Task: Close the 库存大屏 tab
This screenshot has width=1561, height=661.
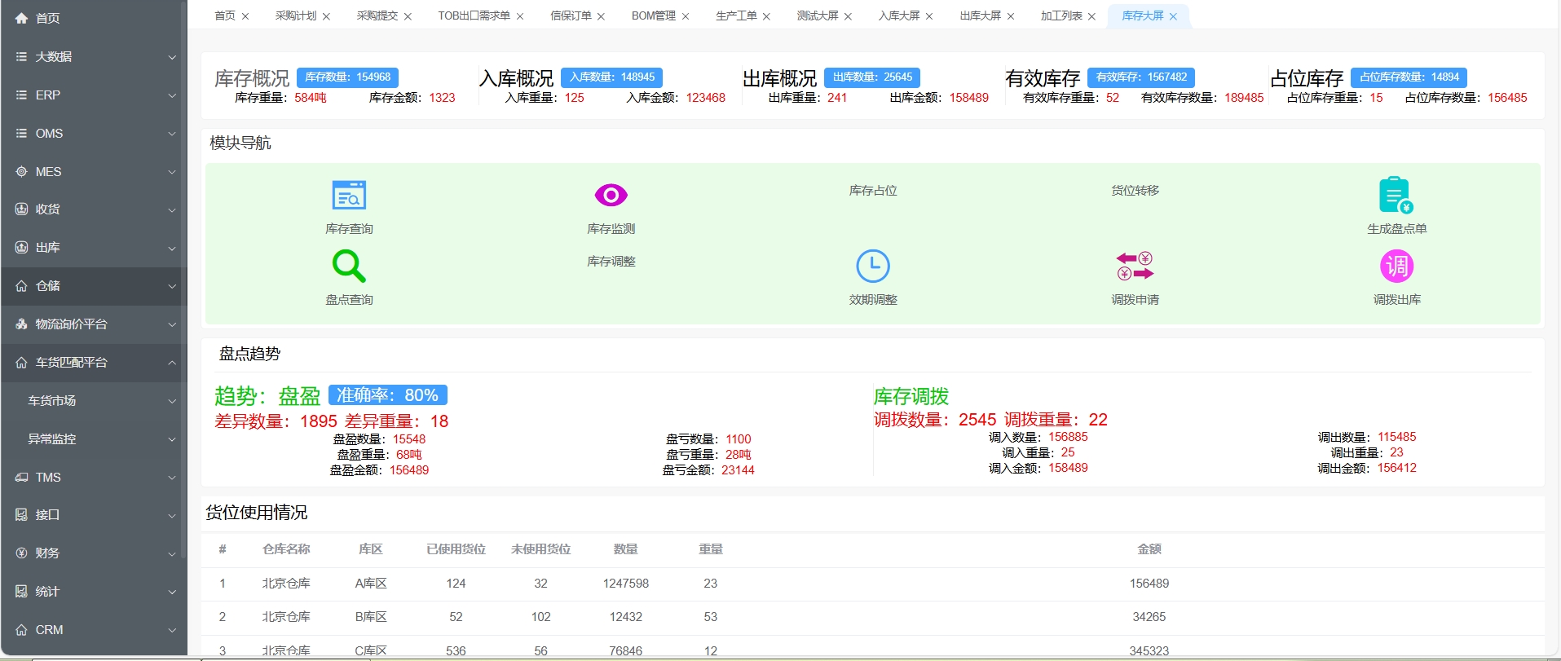Action: [1173, 16]
